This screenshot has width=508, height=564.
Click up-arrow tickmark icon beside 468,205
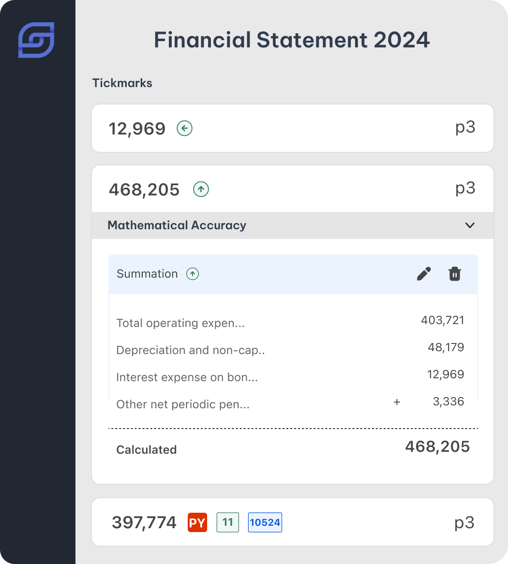[x=201, y=190]
